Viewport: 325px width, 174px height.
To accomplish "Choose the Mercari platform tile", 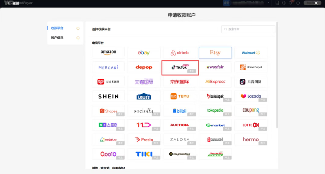I will click(x=108, y=67).
